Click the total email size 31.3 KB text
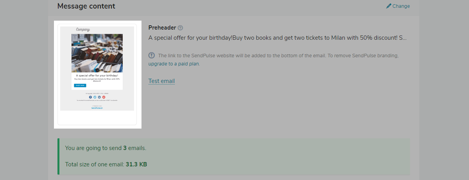469x180 pixels. (x=106, y=164)
